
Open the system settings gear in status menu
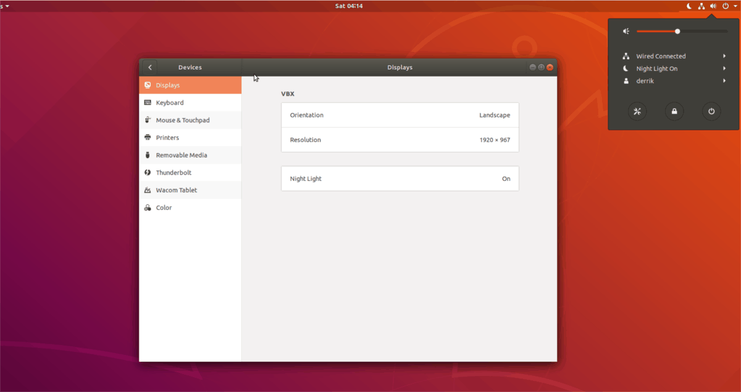pyautogui.click(x=637, y=111)
